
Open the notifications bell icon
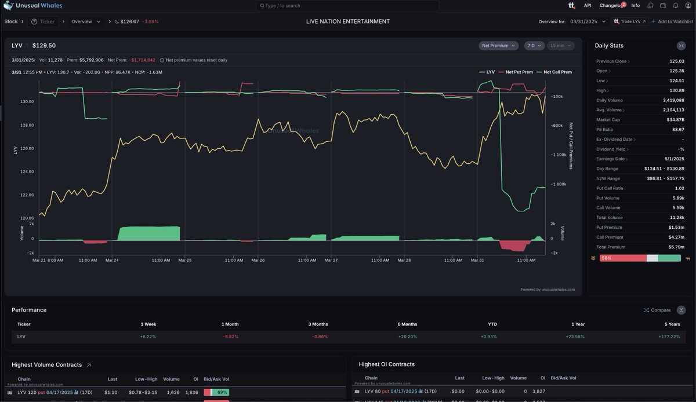pos(676,6)
